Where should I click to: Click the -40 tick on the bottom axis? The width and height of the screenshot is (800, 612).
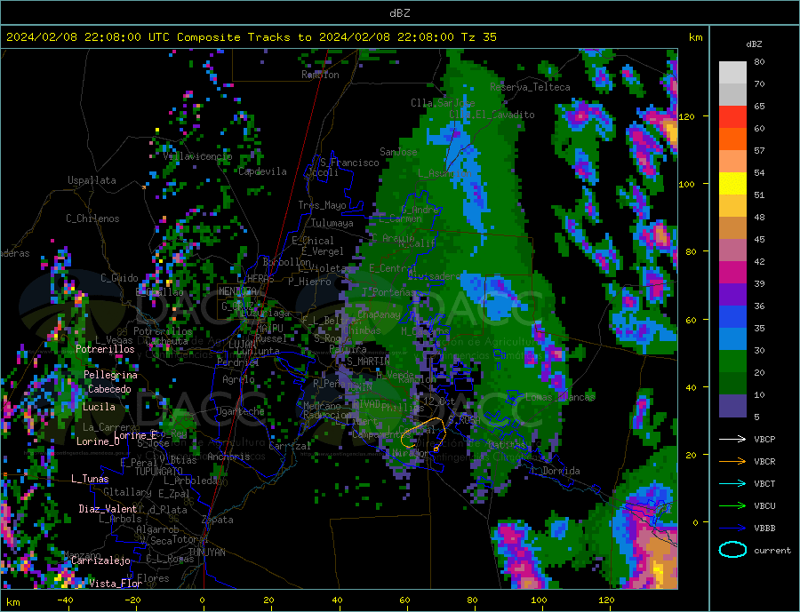coord(65,600)
